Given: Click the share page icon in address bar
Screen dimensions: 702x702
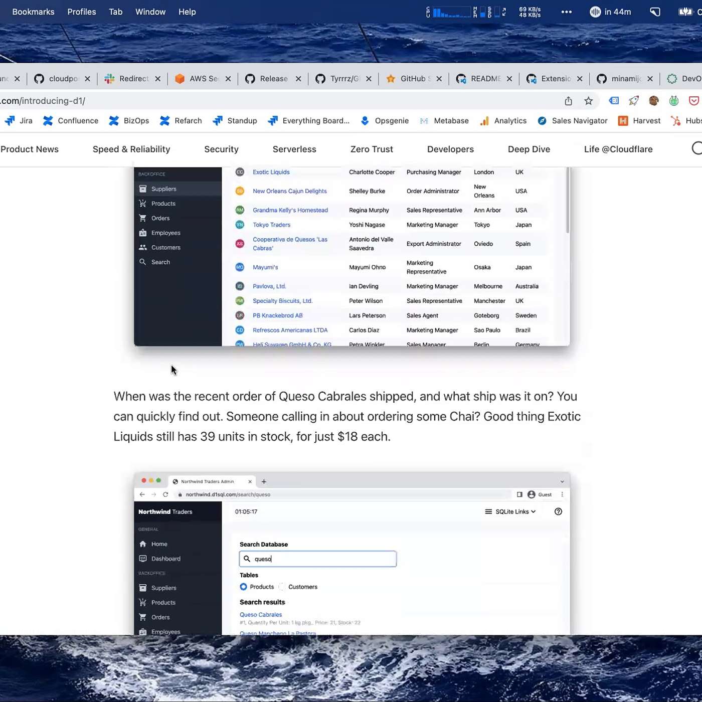Looking at the screenshot, I should tap(568, 101).
